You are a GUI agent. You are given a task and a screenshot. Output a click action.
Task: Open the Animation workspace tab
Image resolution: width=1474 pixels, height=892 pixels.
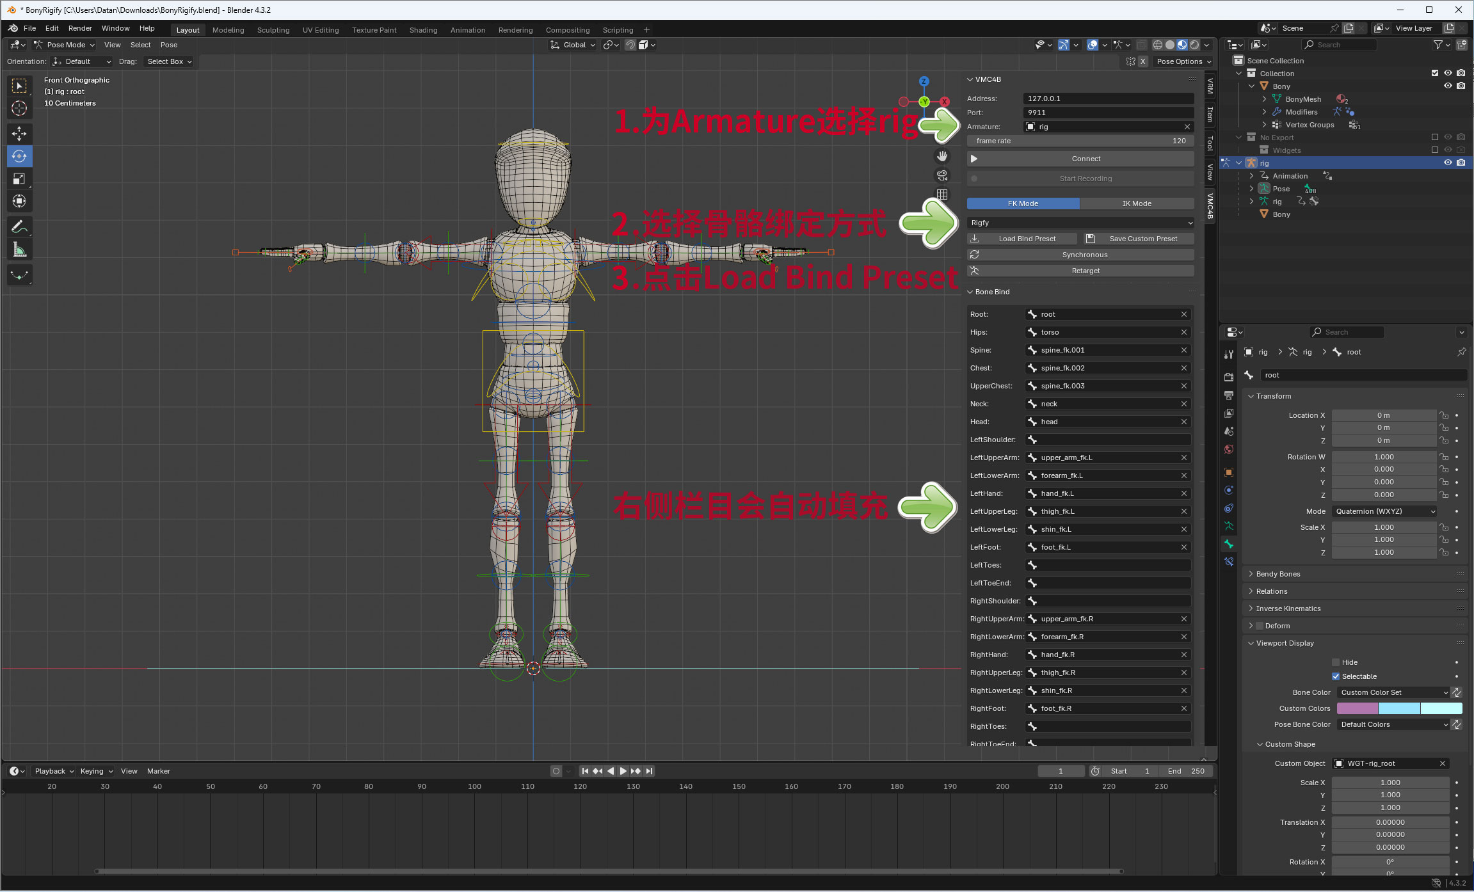point(467,30)
